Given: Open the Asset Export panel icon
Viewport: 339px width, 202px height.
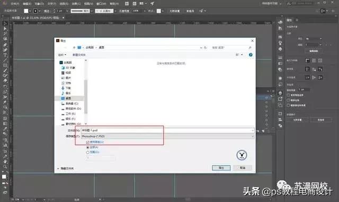Looking at the screenshot, I should click(280, 99).
